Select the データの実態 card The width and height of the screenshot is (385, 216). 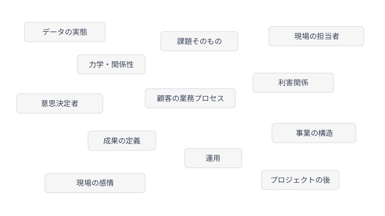pyautogui.click(x=65, y=32)
